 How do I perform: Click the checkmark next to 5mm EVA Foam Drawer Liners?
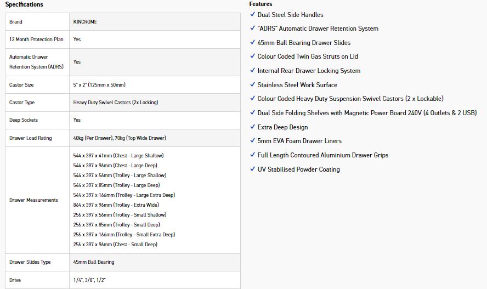[x=252, y=141]
